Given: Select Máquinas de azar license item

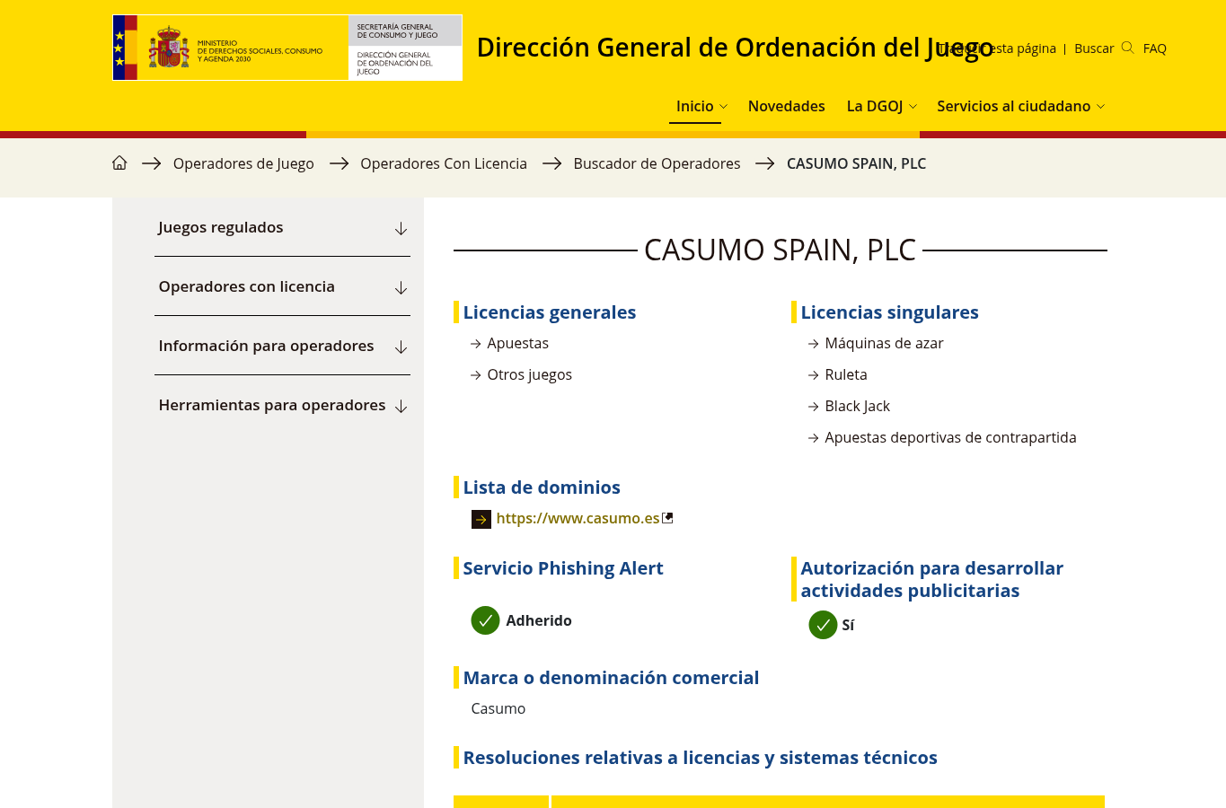Looking at the screenshot, I should point(884,343).
